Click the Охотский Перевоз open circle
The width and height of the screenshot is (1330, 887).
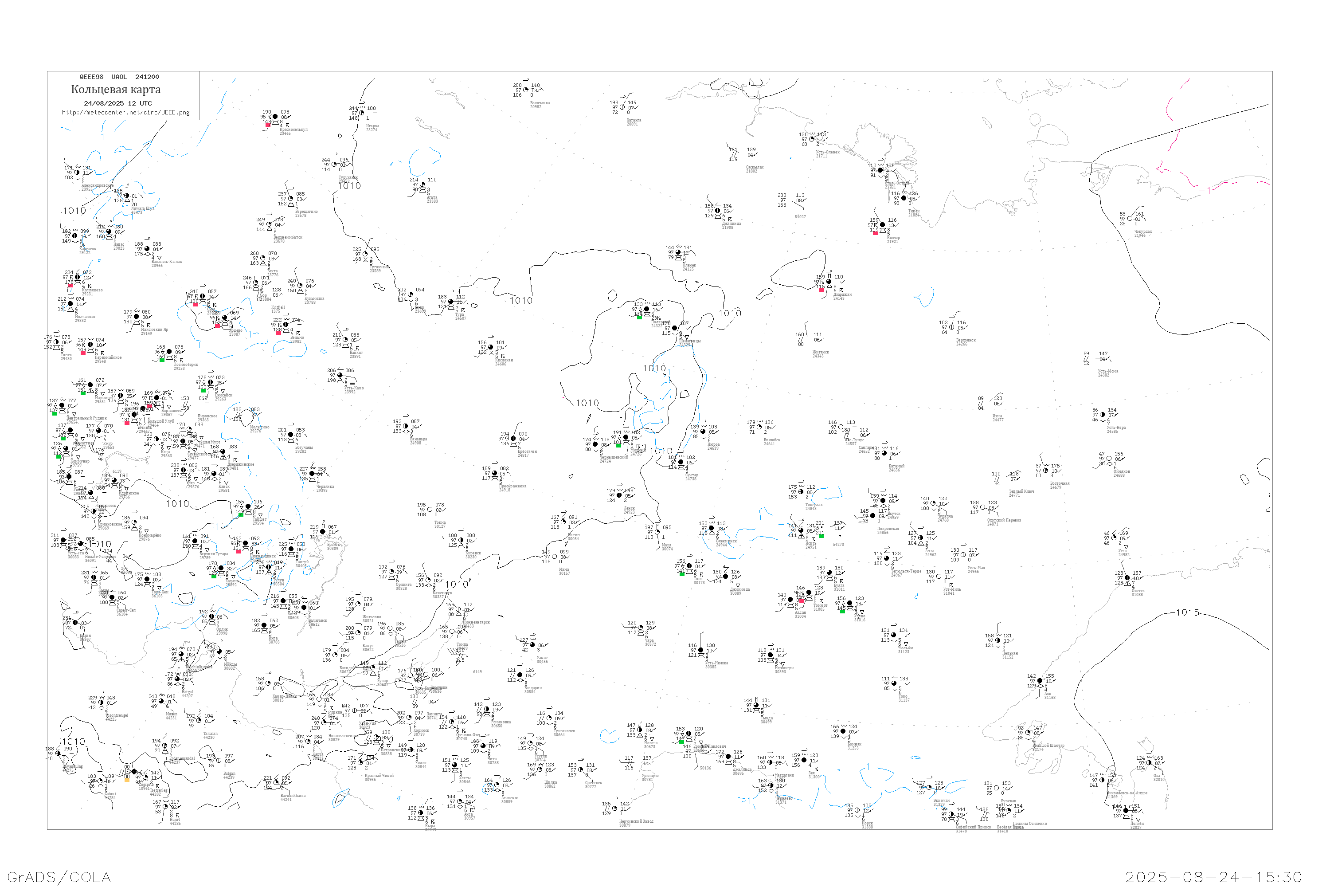point(983,507)
